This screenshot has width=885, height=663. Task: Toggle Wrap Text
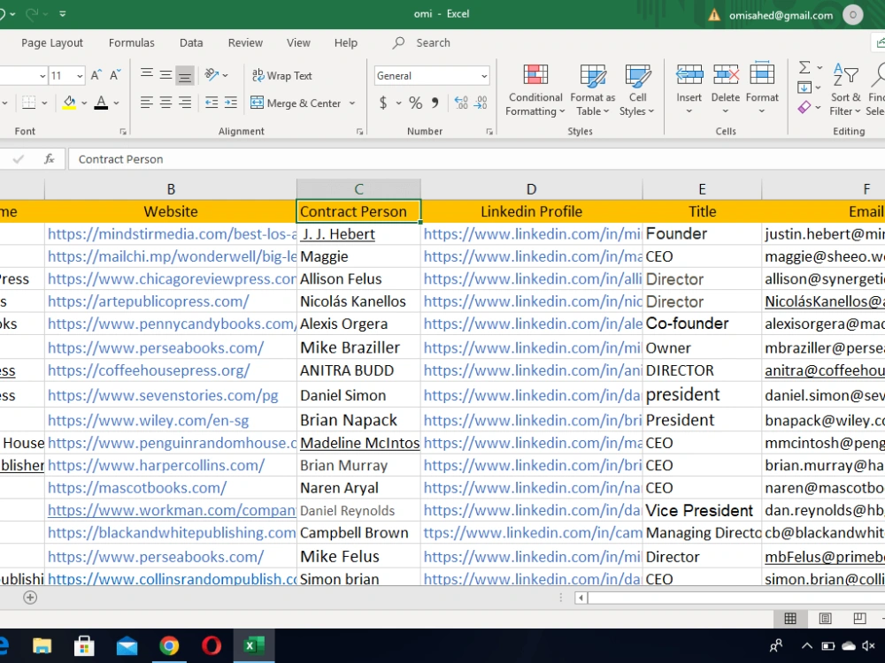[281, 75]
